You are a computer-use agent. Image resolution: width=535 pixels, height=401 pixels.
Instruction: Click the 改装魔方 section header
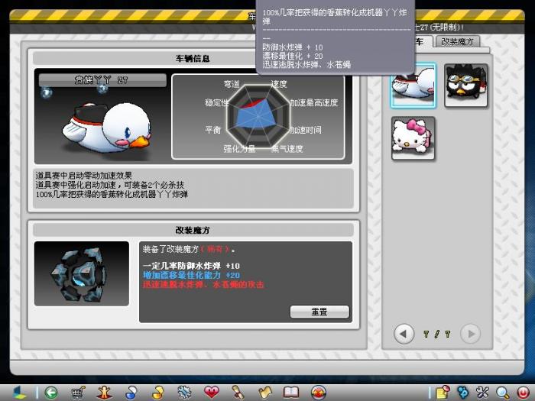pyautogui.click(x=193, y=230)
